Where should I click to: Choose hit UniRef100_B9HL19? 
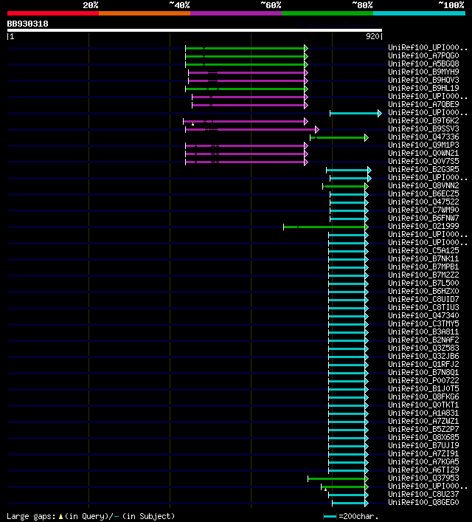(x=423, y=88)
